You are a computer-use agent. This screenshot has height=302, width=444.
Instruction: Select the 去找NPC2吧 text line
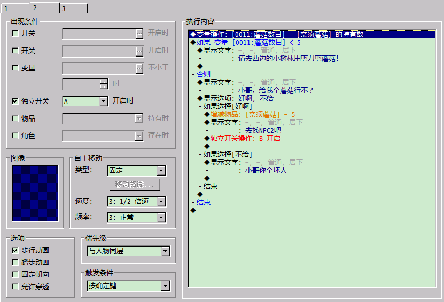click(x=312, y=130)
